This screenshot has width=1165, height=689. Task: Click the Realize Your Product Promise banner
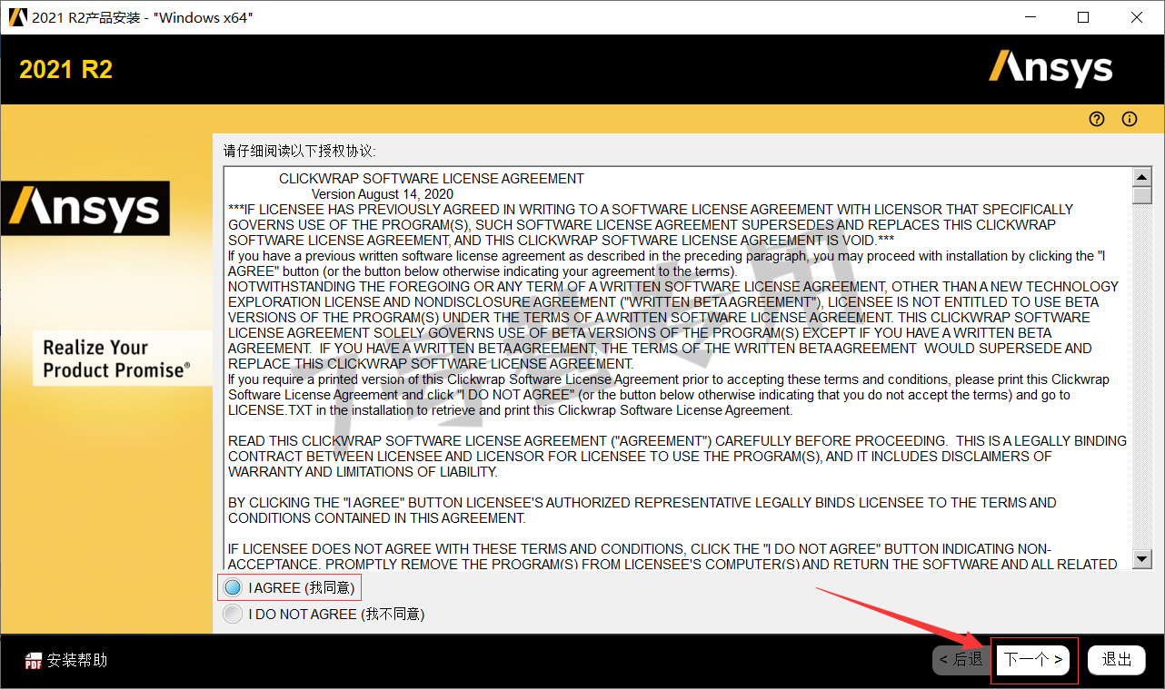click(x=122, y=359)
